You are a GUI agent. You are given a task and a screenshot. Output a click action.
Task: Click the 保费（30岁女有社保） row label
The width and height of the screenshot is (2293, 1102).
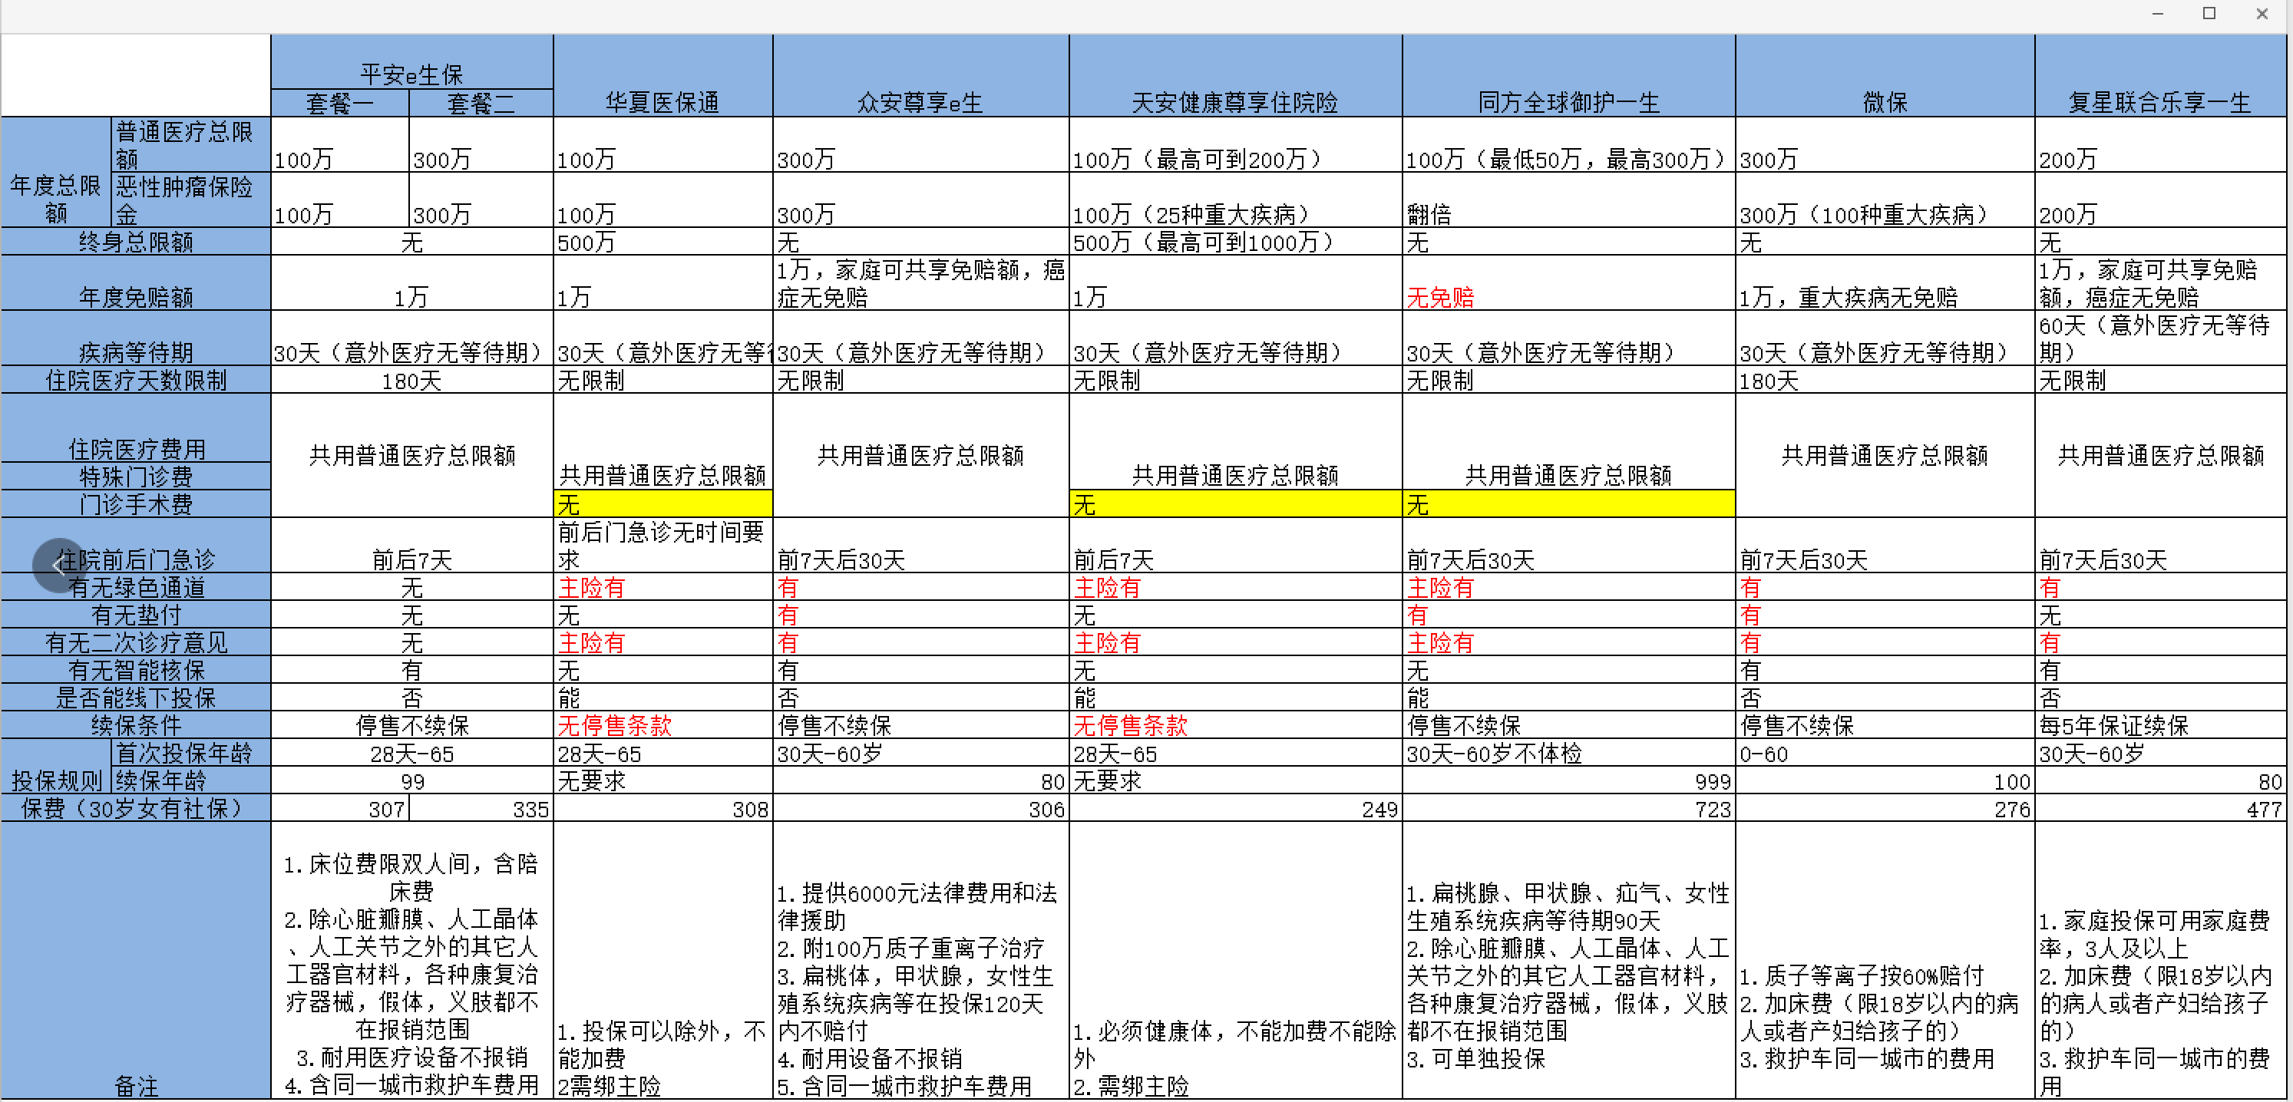pos(135,807)
